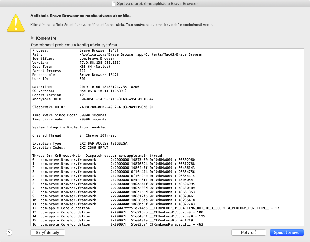Click 'Time Since Wake: 20000 seconds'
This screenshot has width=310, height=242.
tap(69, 119)
